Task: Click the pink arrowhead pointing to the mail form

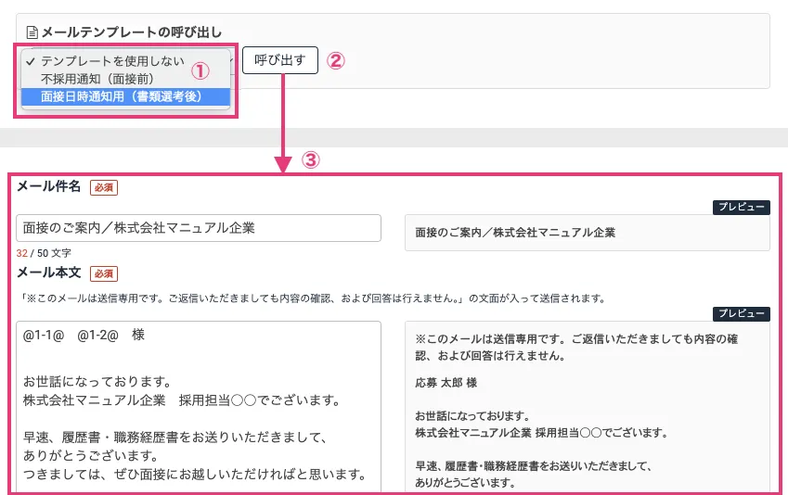Action: pos(282,165)
